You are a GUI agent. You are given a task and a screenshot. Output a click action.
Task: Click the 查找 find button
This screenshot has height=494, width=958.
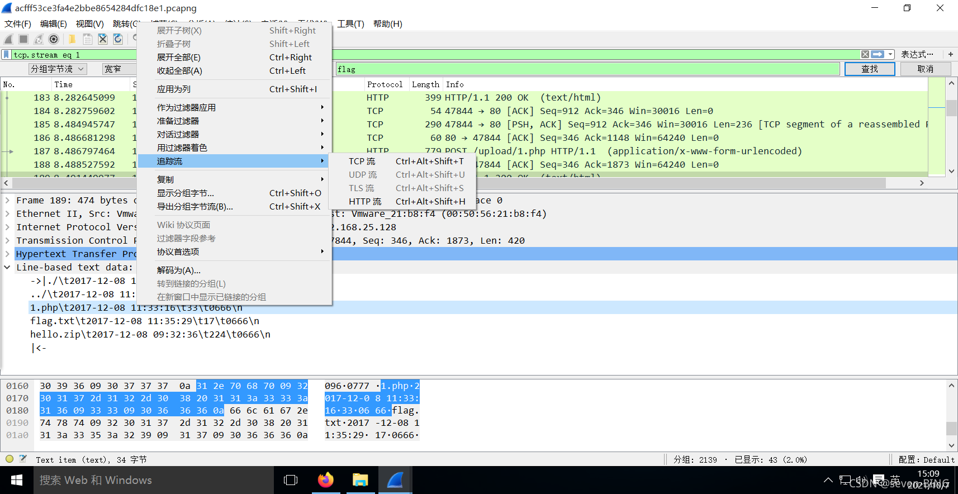[x=870, y=69]
